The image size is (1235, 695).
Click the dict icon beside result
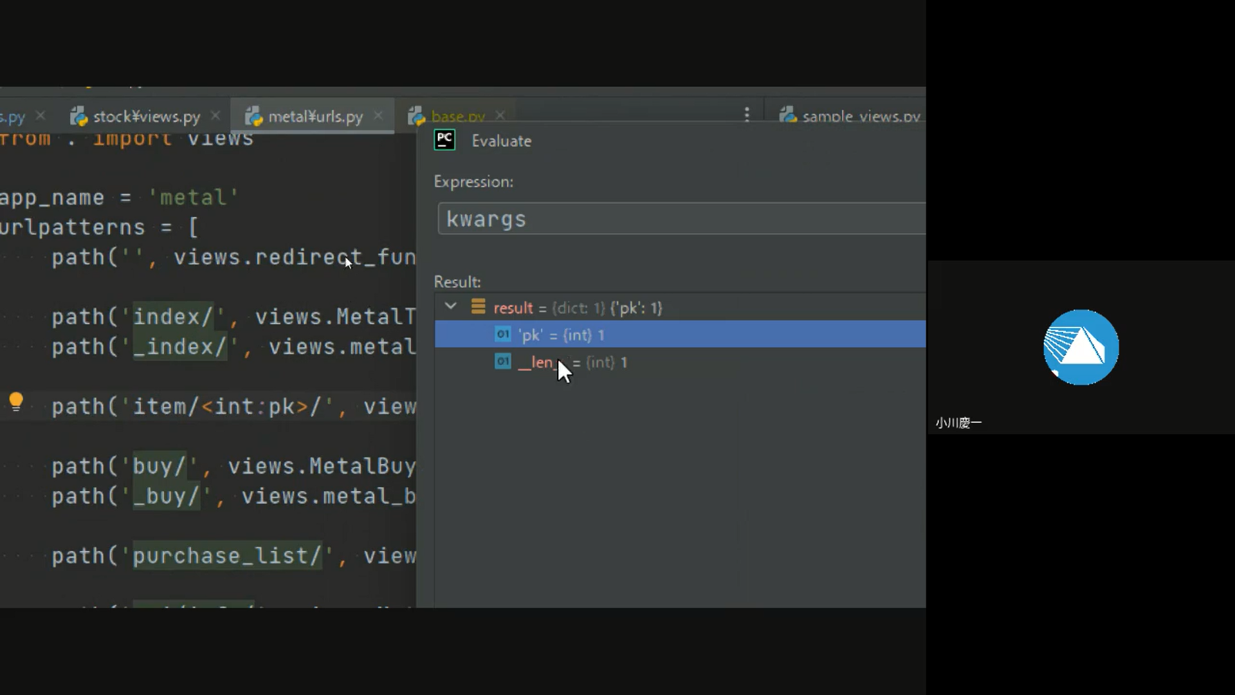pyautogui.click(x=478, y=307)
